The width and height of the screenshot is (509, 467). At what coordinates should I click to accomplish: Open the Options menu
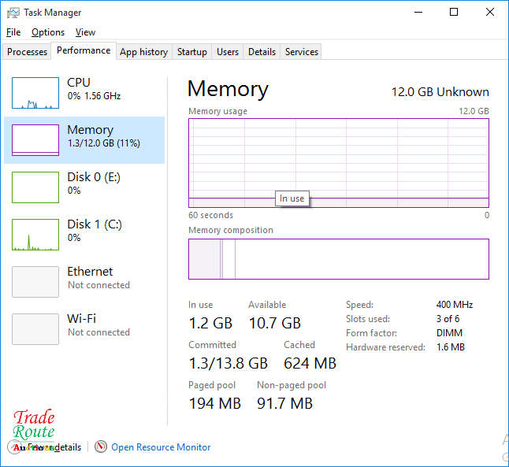coord(48,32)
